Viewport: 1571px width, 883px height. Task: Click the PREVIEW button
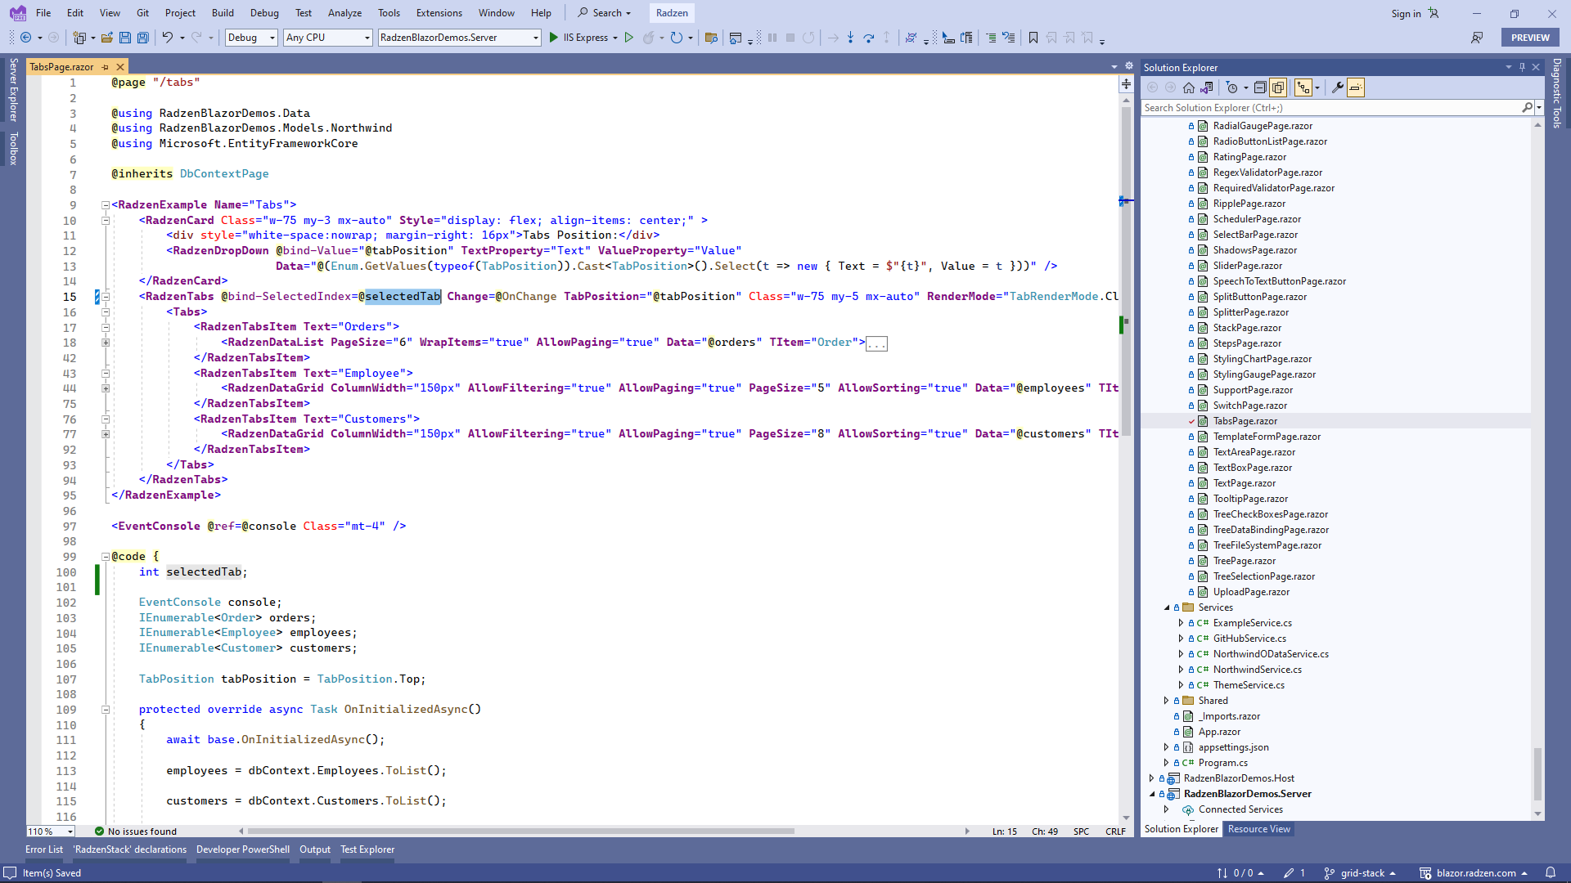tap(1529, 38)
